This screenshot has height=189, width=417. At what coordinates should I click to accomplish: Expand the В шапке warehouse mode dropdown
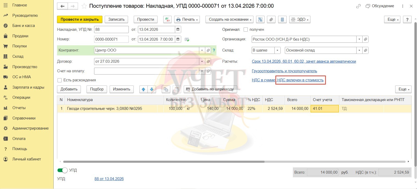point(278,50)
